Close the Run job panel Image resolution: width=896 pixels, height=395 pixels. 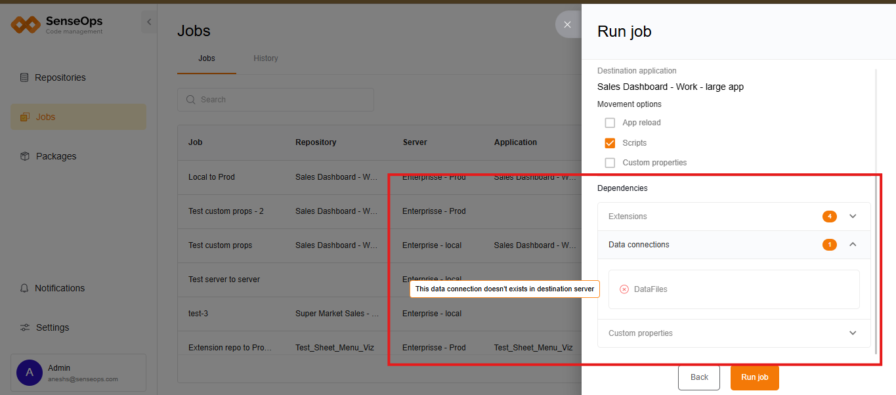click(567, 24)
